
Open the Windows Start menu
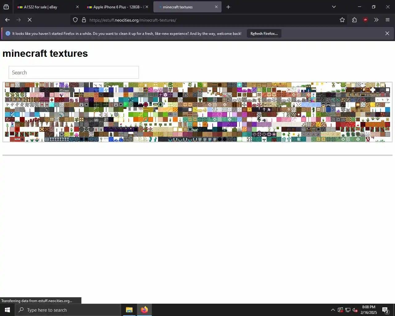point(7,310)
